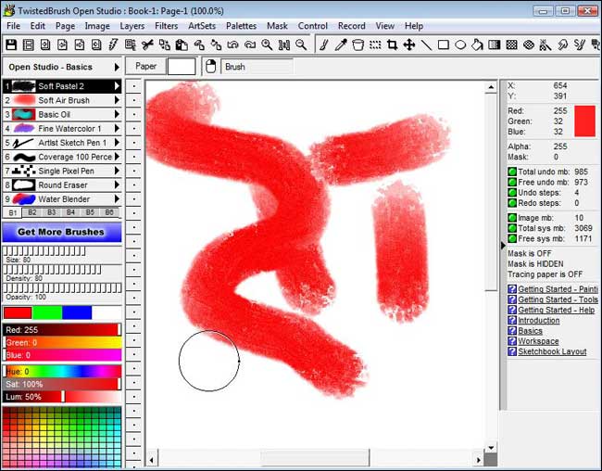Screen dimensions: 602x471
Task: Click the page layout icon after Save
Action: (29, 45)
